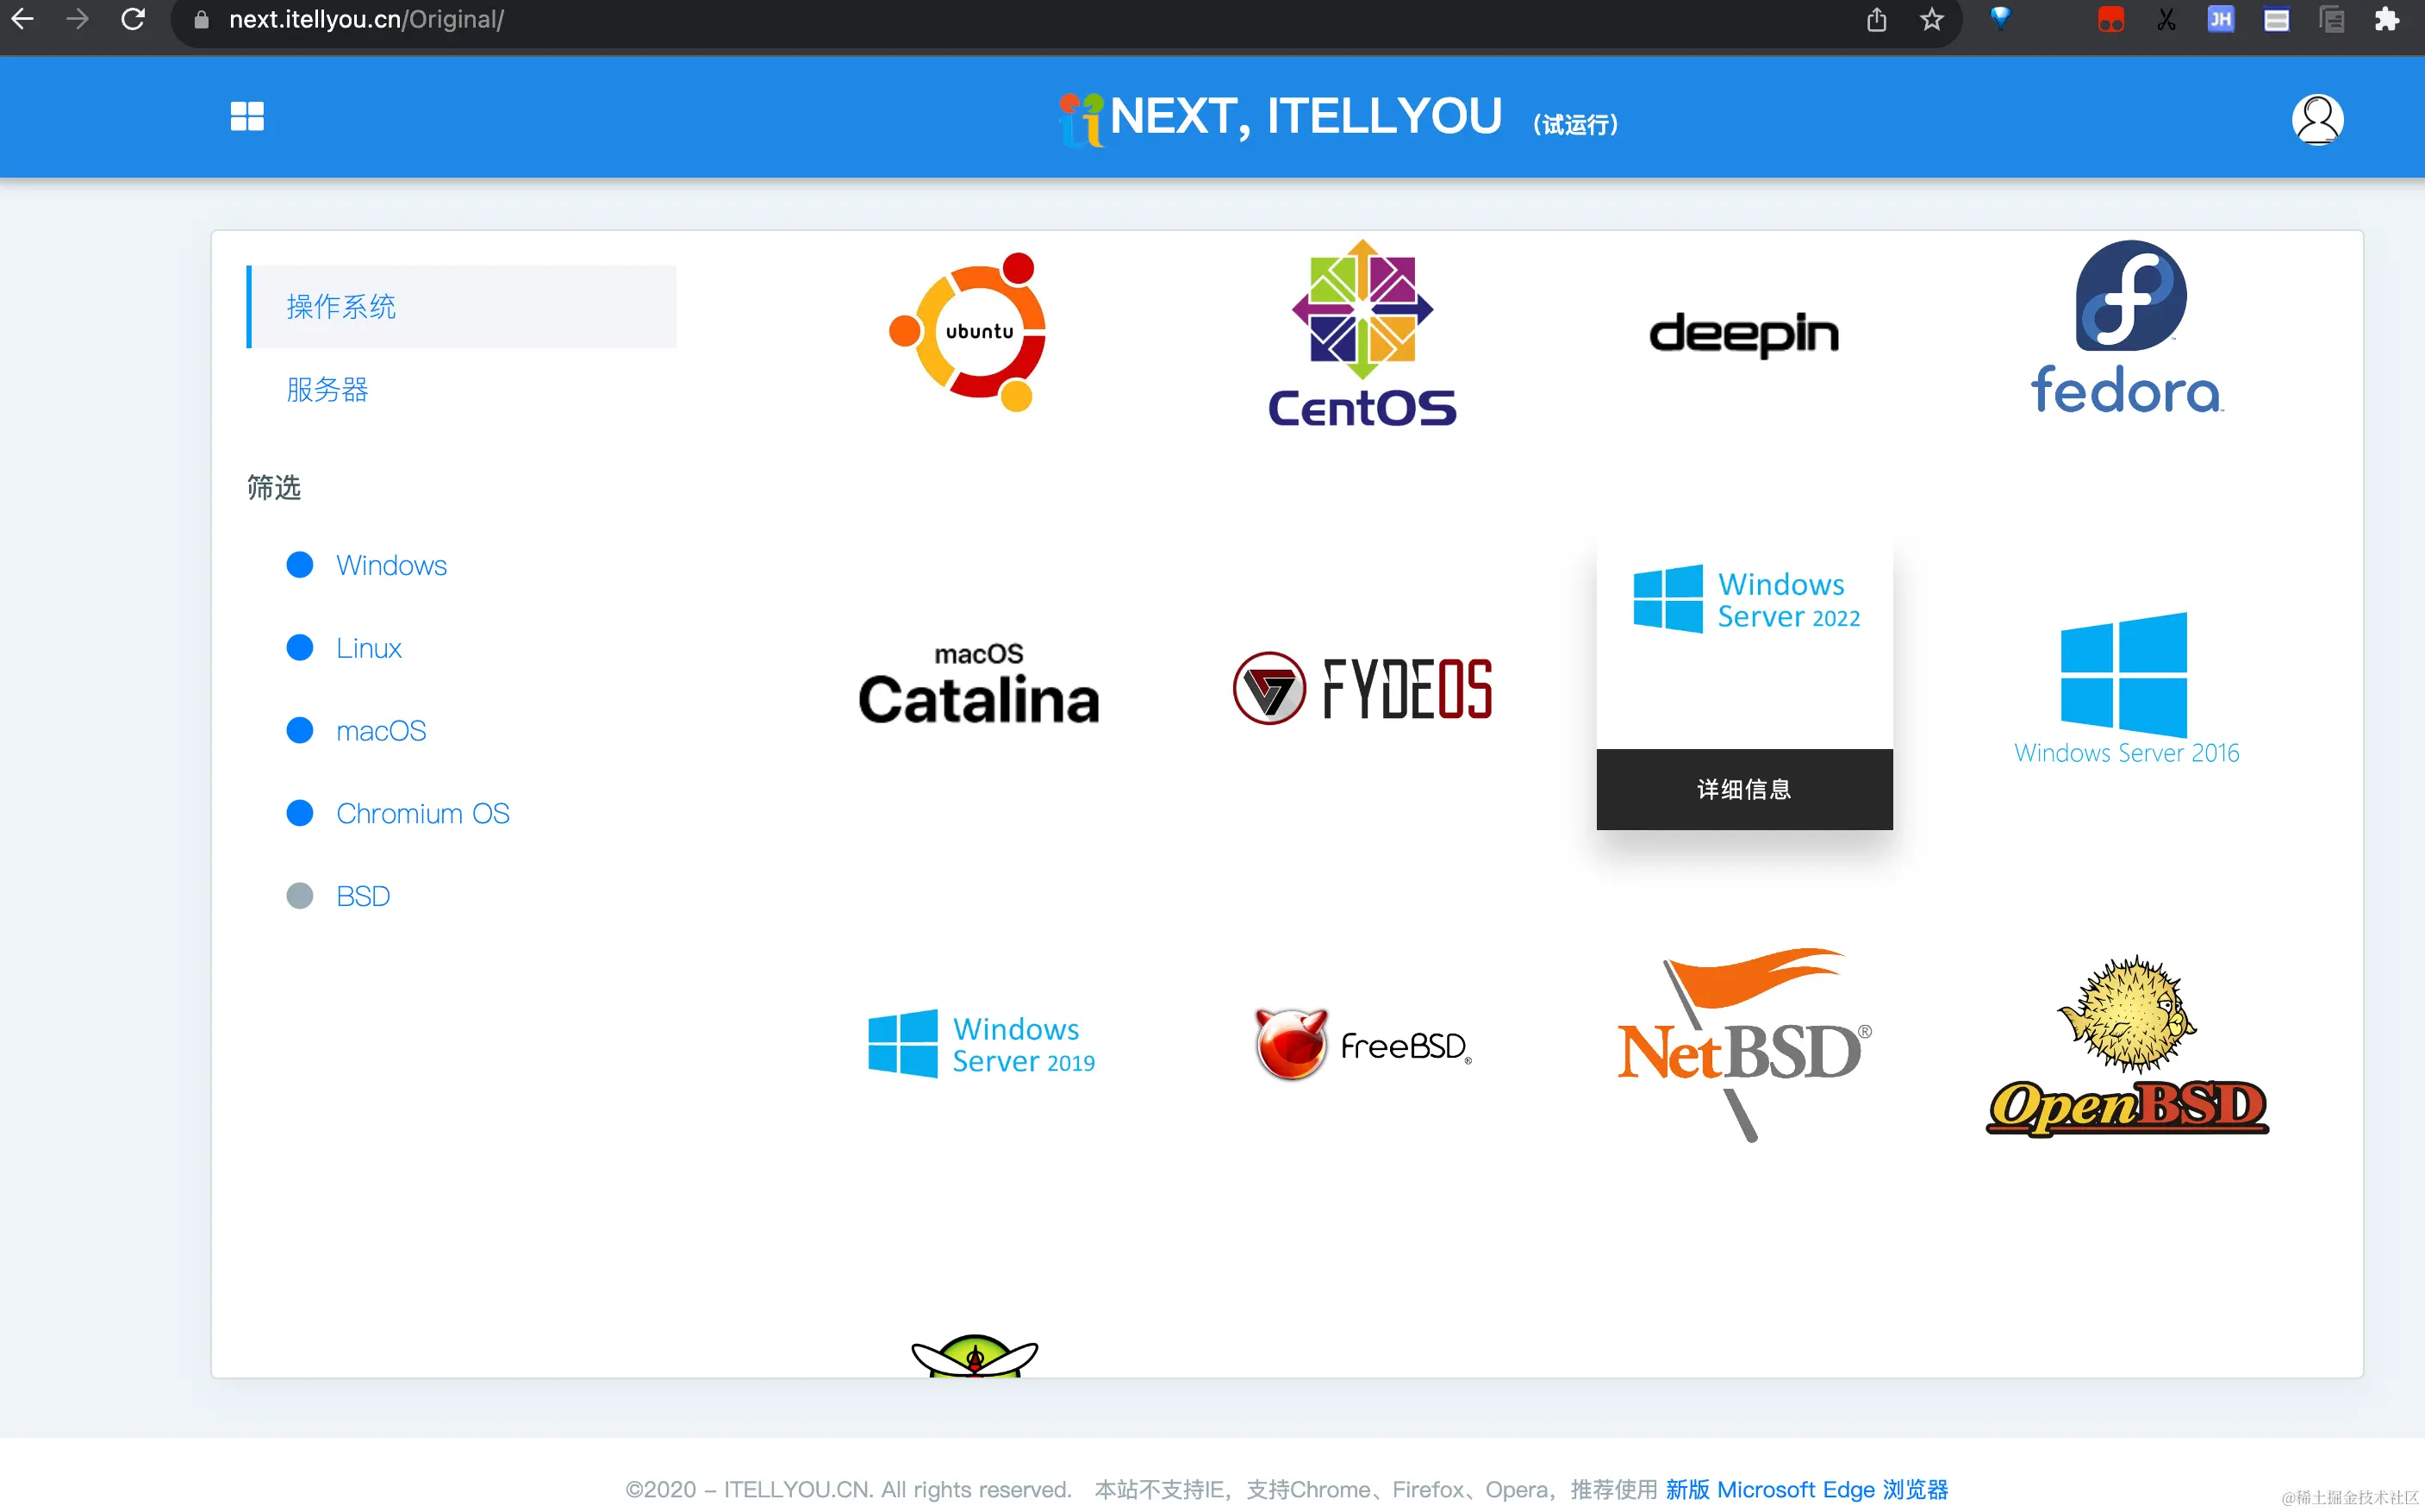This screenshot has width=2425, height=1512.
Task: Open the FreeBSD logo tile
Action: 1362,1044
